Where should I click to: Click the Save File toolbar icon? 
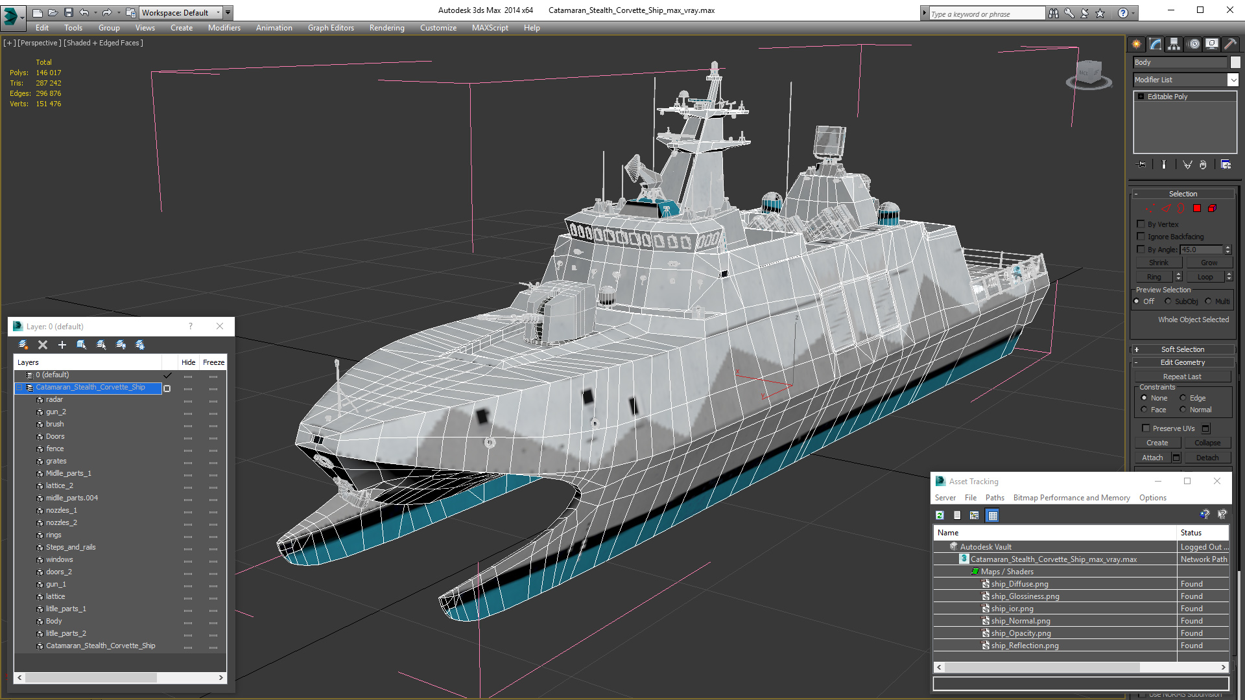pos(69,12)
